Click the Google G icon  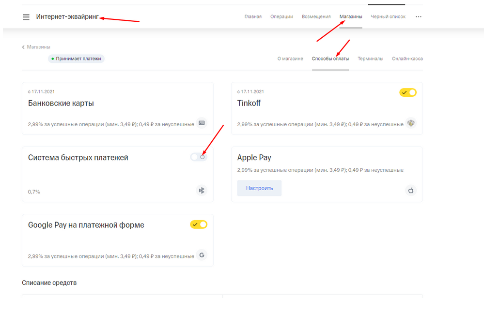pos(202,255)
